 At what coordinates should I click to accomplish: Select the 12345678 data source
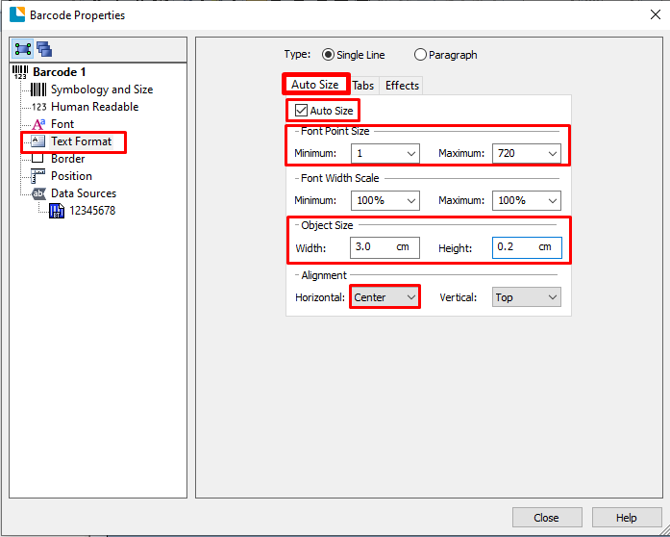click(x=92, y=211)
